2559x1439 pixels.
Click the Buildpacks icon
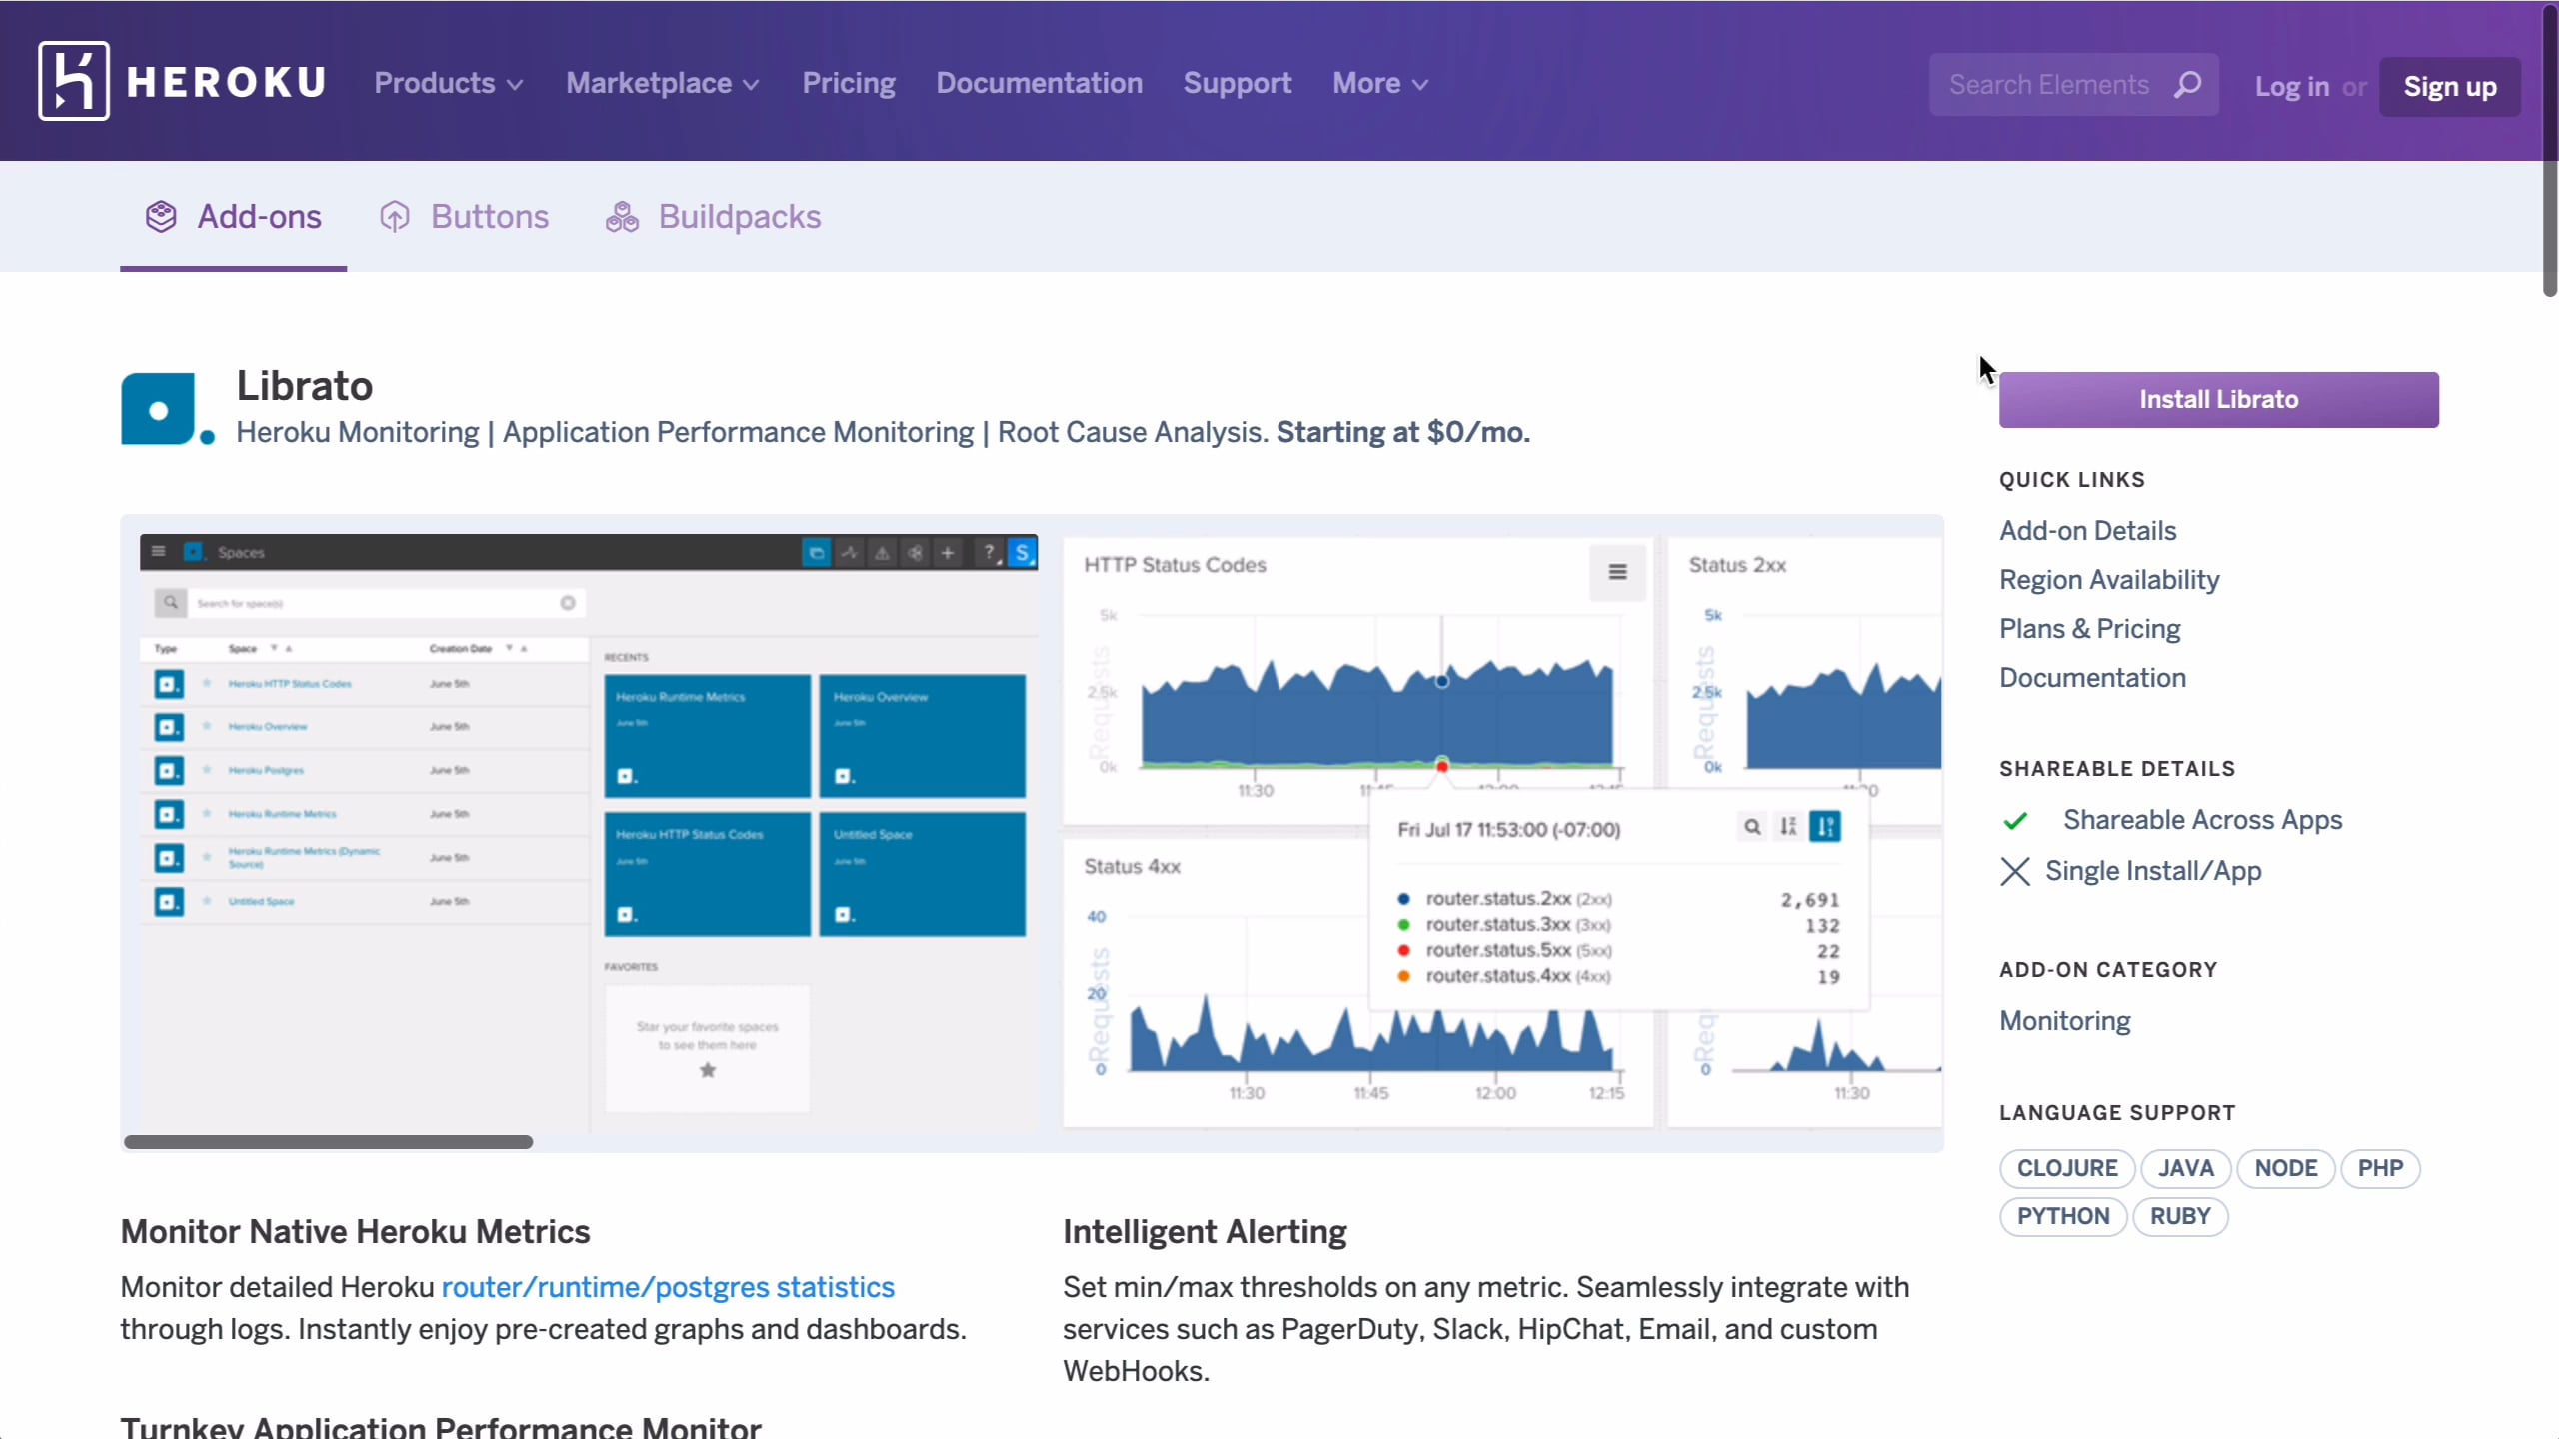(x=621, y=217)
